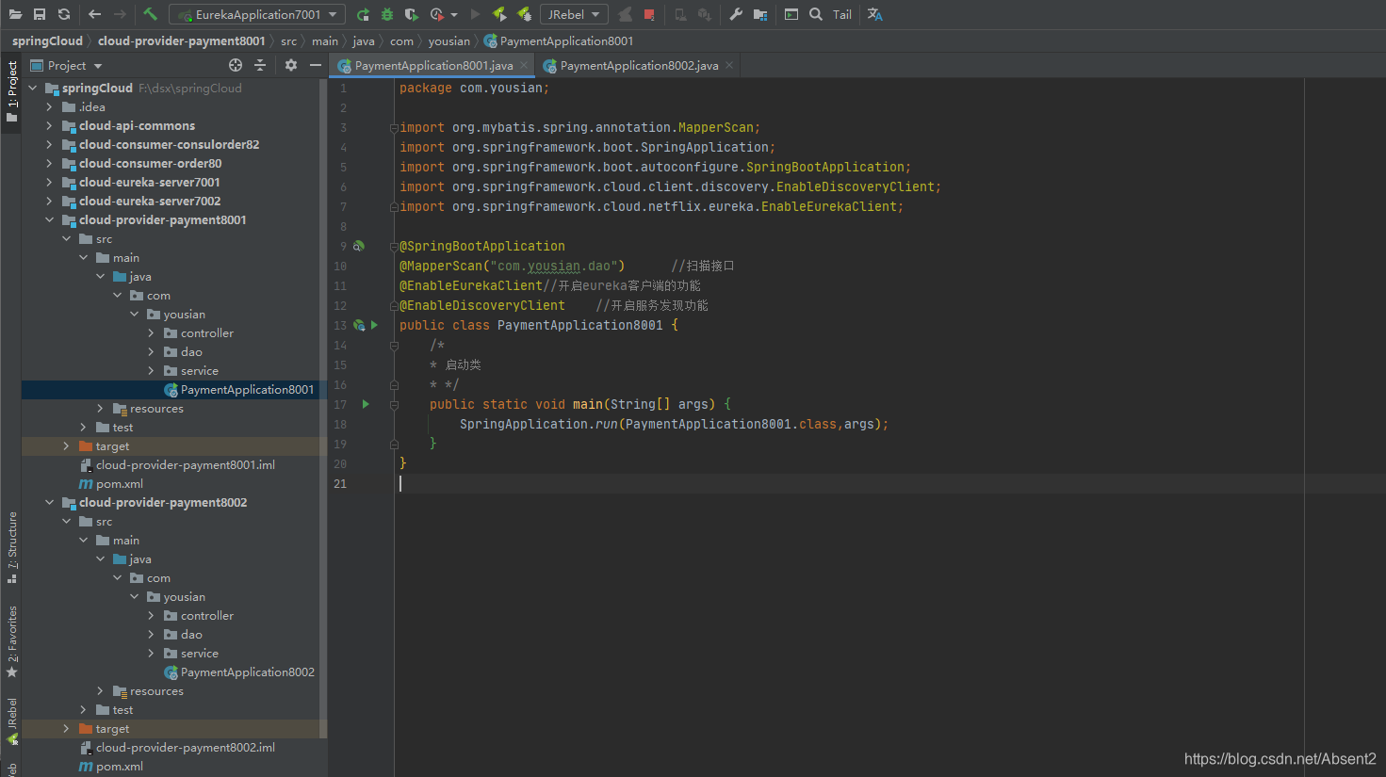This screenshot has width=1386, height=777.
Task: Open the 2: Favorites side tool window tab
Action: pos(11,641)
